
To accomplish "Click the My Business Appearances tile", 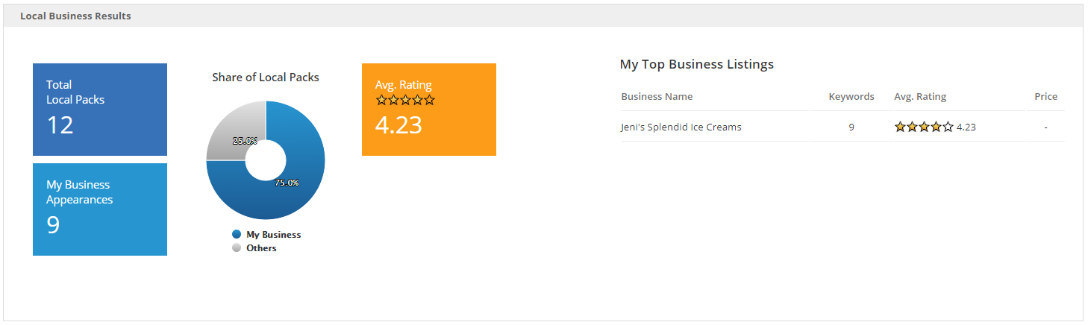I will pos(100,209).
